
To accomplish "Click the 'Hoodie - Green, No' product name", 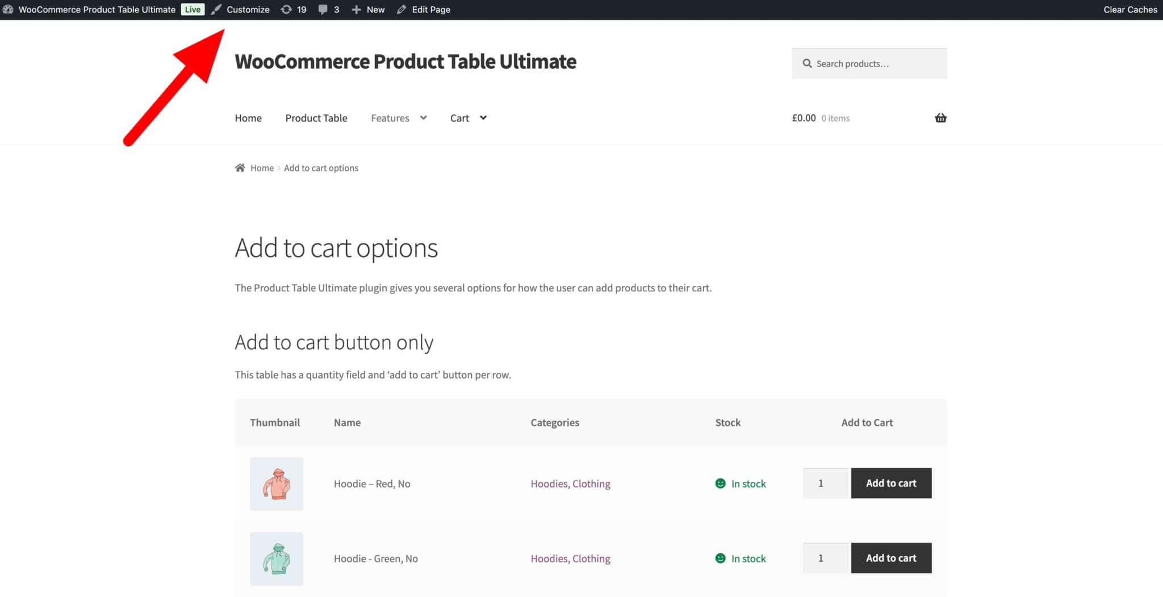I will 375,559.
